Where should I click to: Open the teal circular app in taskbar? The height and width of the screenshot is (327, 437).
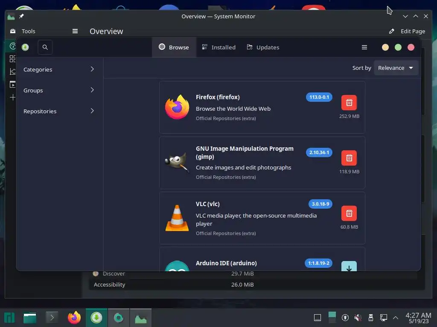119,318
